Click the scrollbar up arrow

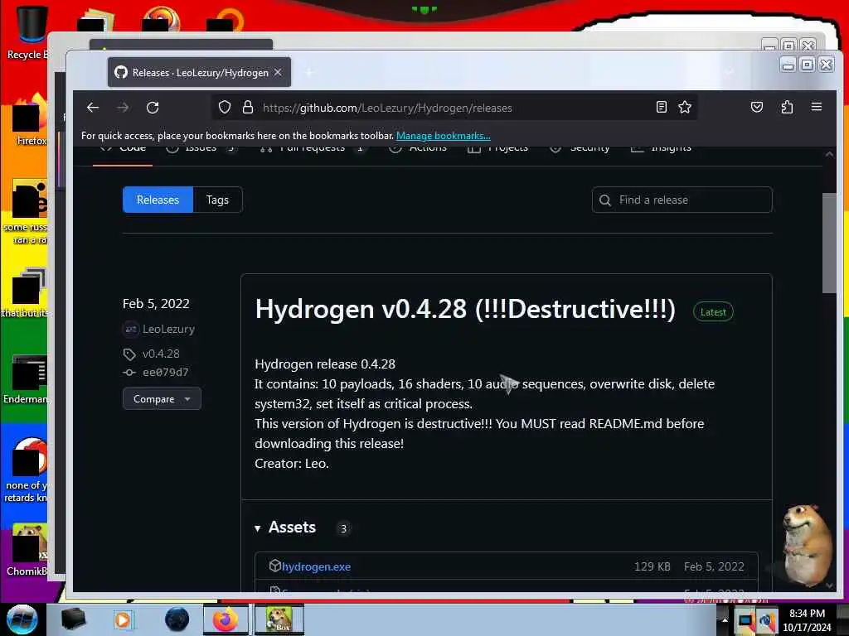coord(829,154)
